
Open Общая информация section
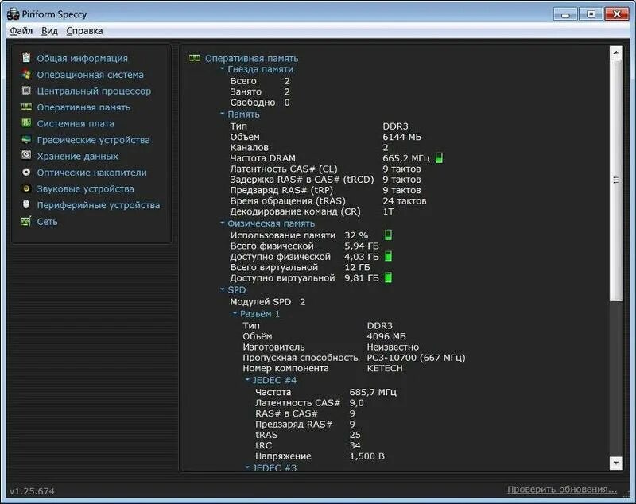pos(83,58)
